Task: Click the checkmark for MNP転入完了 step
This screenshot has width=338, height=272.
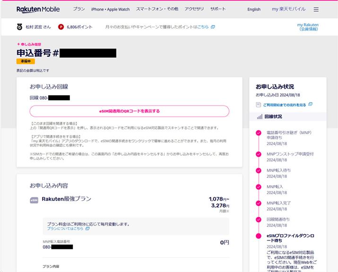Action: pyautogui.click(x=259, y=204)
